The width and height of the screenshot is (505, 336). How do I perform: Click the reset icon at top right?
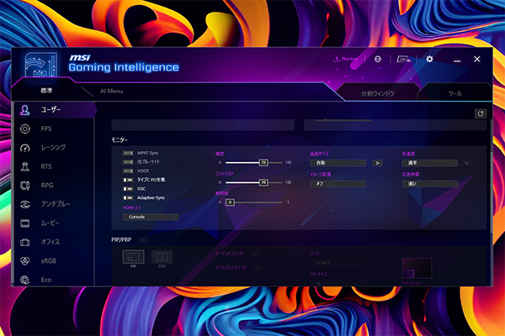click(x=480, y=113)
